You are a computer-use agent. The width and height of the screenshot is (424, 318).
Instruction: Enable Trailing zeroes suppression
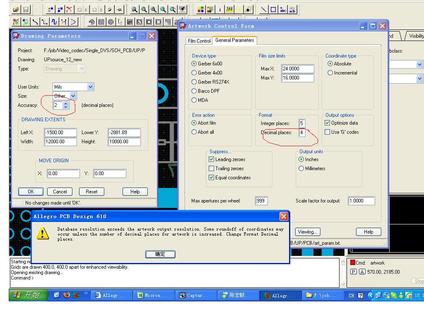coord(226,169)
